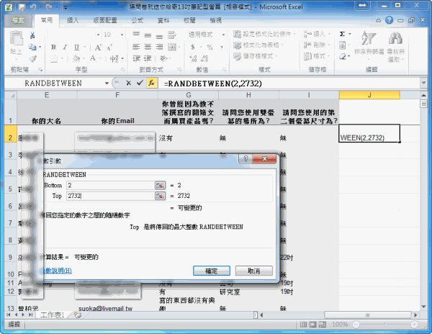432x334 pixels.
Task: Click the Increase Font Size icon
Action: point(99,48)
